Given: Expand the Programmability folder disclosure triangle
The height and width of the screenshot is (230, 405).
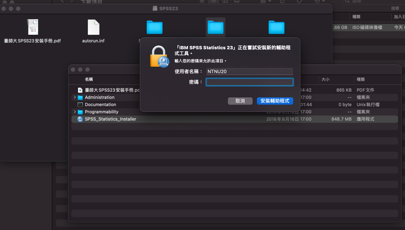Looking at the screenshot, I should pos(75,112).
